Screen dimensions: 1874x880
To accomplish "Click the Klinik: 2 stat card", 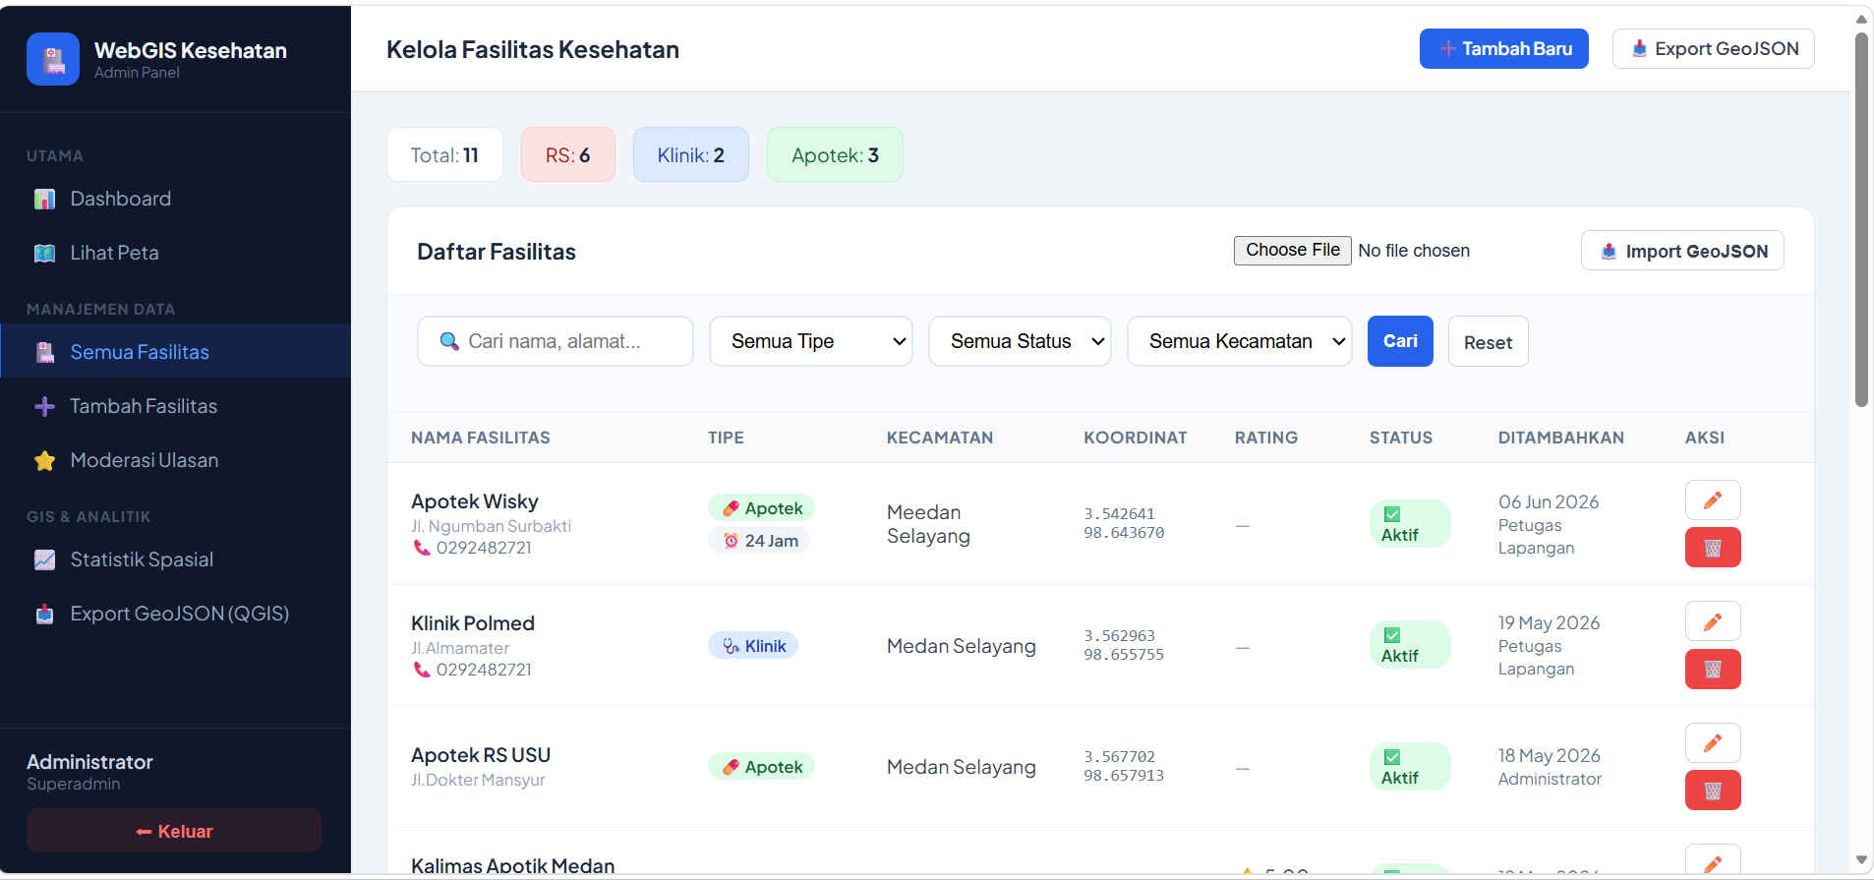I will [x=691, y=154].
